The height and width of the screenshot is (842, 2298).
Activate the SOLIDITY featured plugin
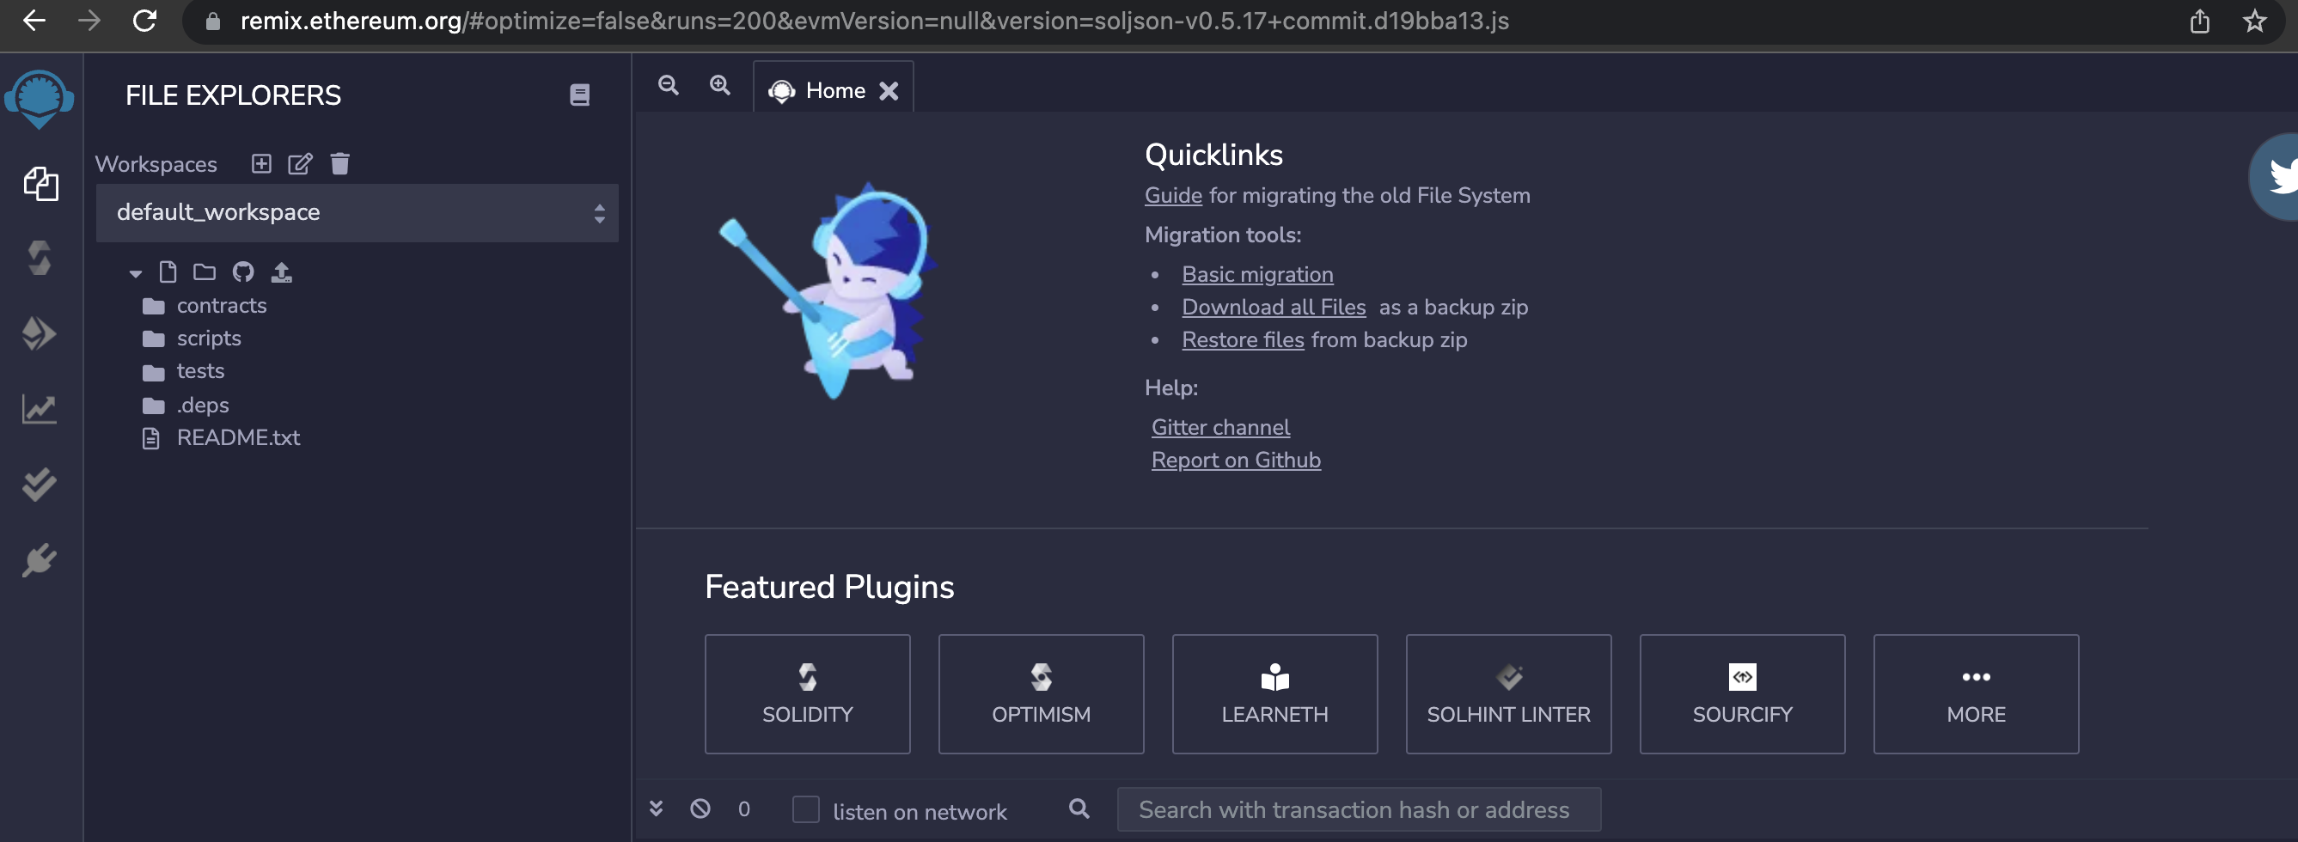(x=807, y=694)
